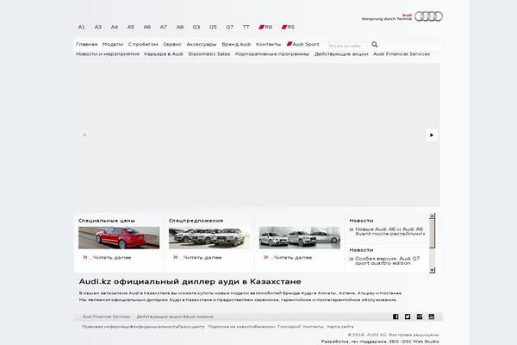The image size is (517, 345).
Task: Open Новости и мероприятия link
Action: (x=108, y=53)
